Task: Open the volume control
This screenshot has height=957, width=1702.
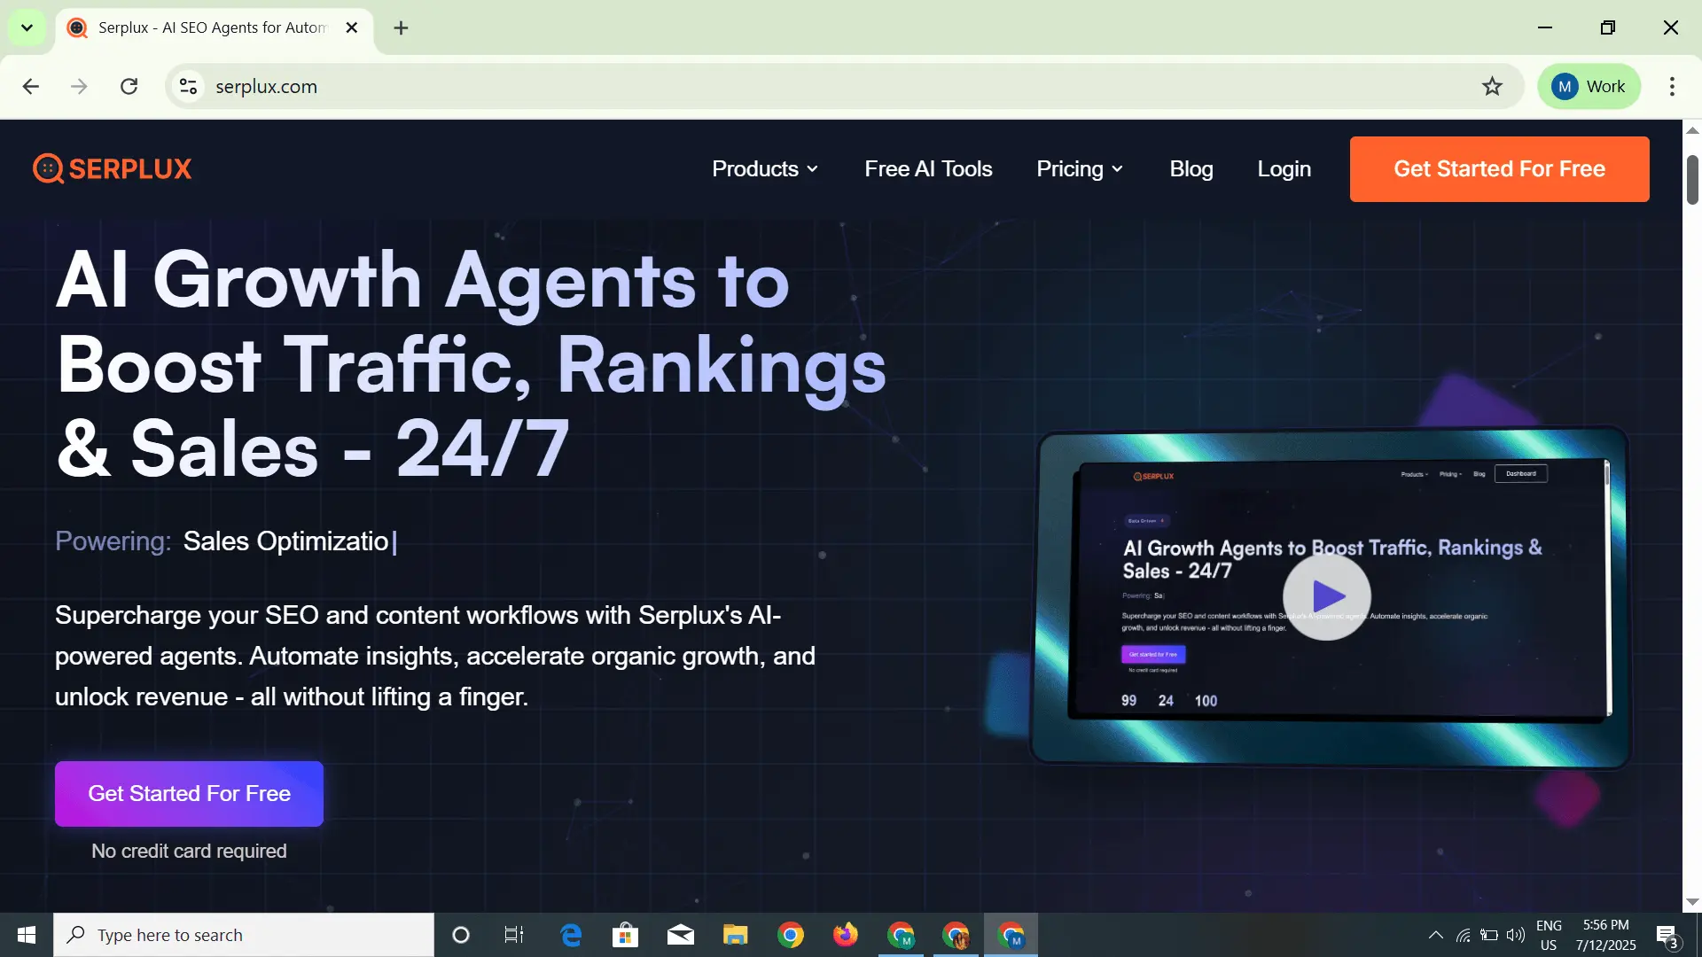Action: (x=1516, y=935)
